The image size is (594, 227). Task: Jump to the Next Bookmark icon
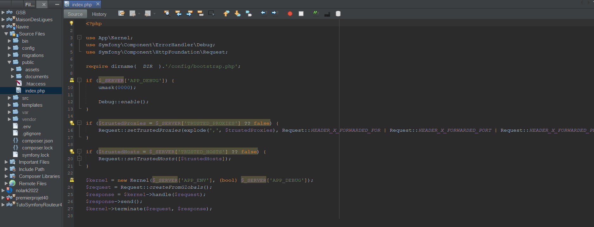[237, 13]
